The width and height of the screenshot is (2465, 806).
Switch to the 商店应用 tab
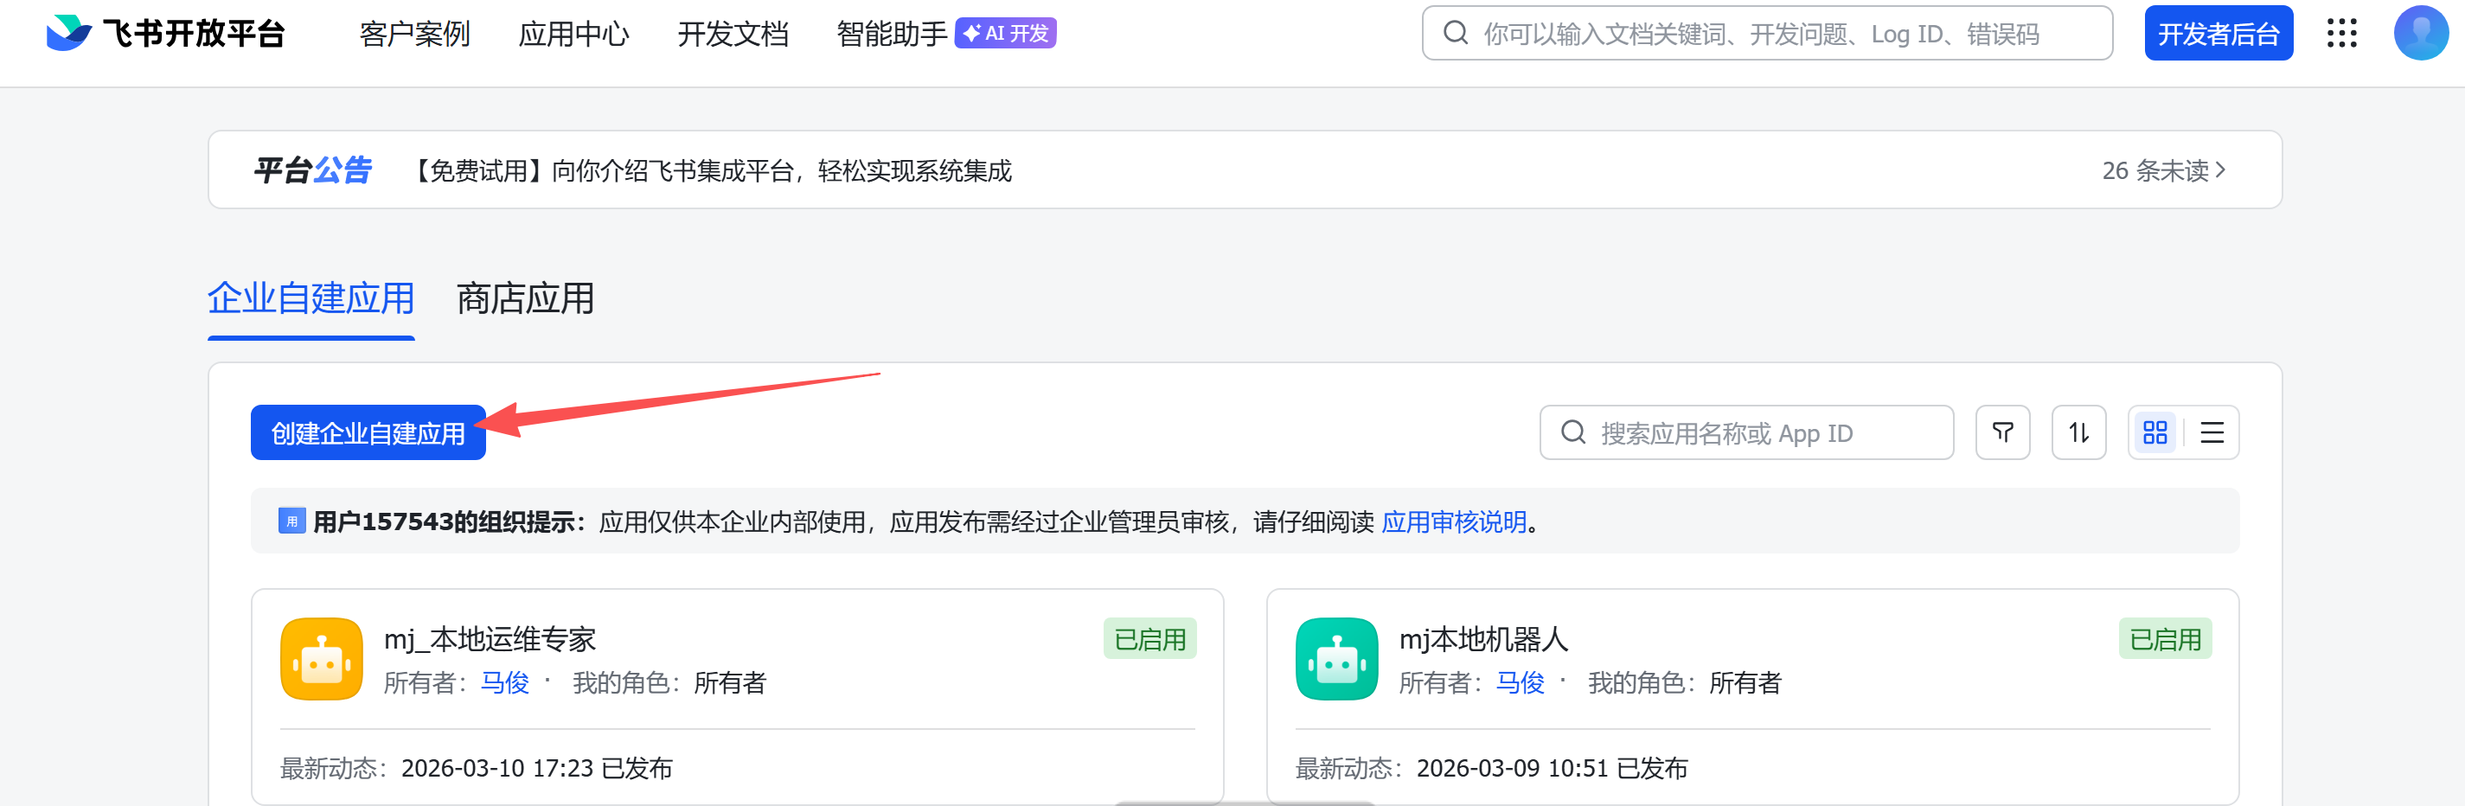525,298
